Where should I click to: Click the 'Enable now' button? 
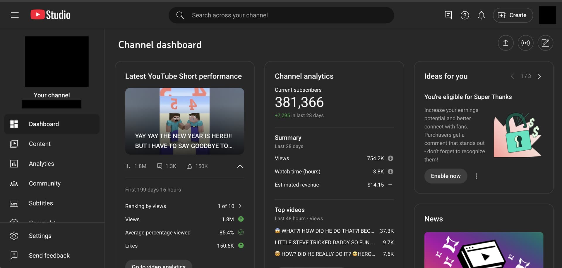pyautogui.click(x=446, y=176)
